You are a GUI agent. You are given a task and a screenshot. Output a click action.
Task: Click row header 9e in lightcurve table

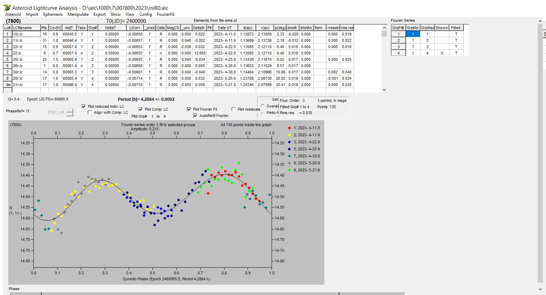pyautogui.click(x=8, y=85)
